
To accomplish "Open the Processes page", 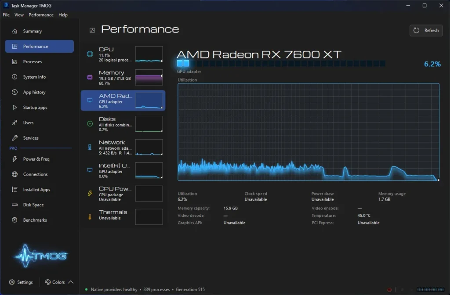I will click(39, 61).
